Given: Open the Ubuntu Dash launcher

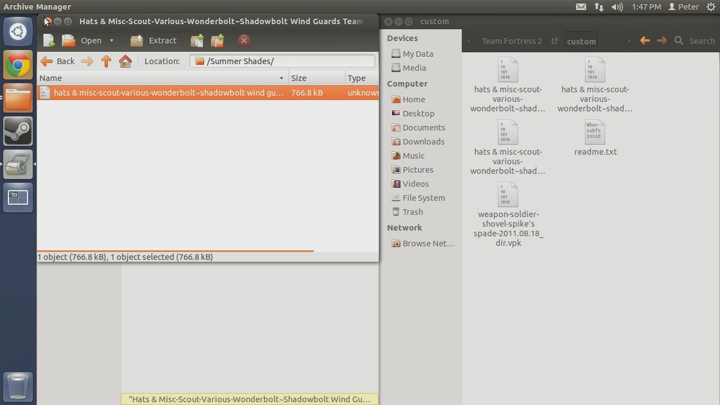Looking at the screenshot, I should [18, 31].
